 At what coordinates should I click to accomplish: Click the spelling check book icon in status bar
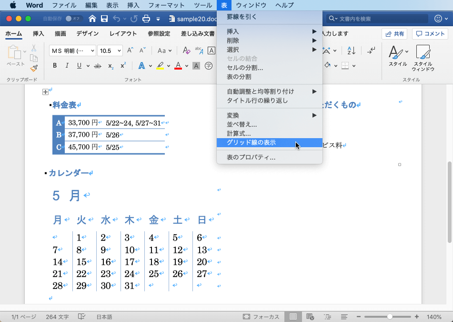point(81,317)
